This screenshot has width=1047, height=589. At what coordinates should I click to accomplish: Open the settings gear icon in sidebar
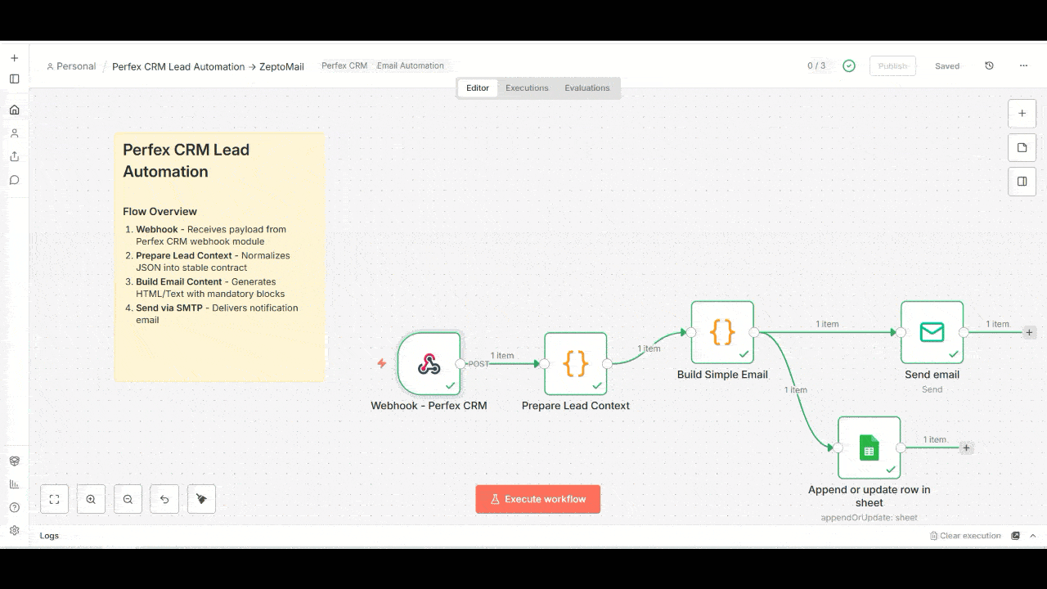[x=14, y=530]
